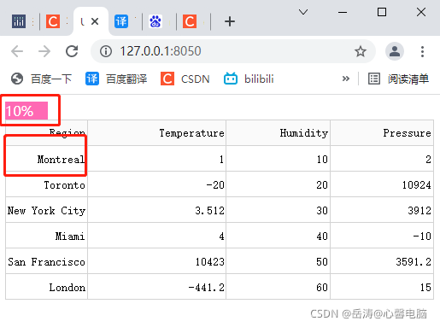Bookmark this page with star icon
This screenshot has height=327, width=440.
click(x=361, y=51)
